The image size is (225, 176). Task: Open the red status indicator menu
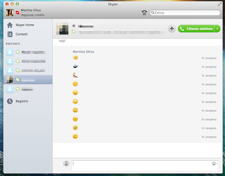click(18, 13)
